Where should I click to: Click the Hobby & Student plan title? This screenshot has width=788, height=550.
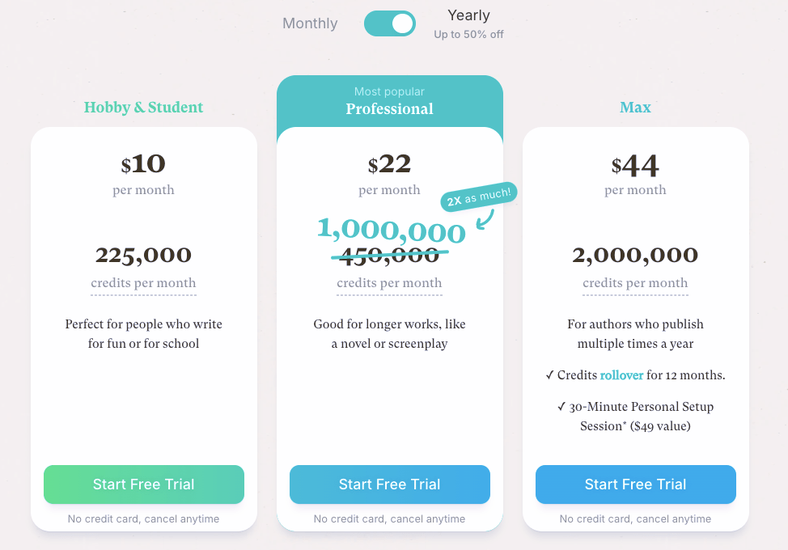coord(143,108)
